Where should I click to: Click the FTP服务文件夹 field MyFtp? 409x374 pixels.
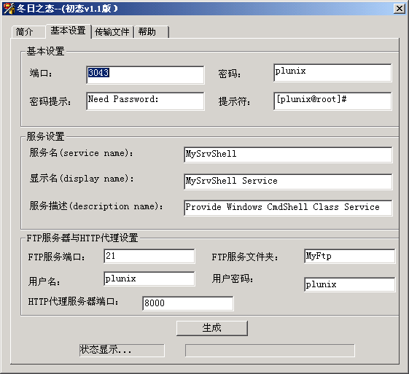pyautogui.click(x=349, y=256)
